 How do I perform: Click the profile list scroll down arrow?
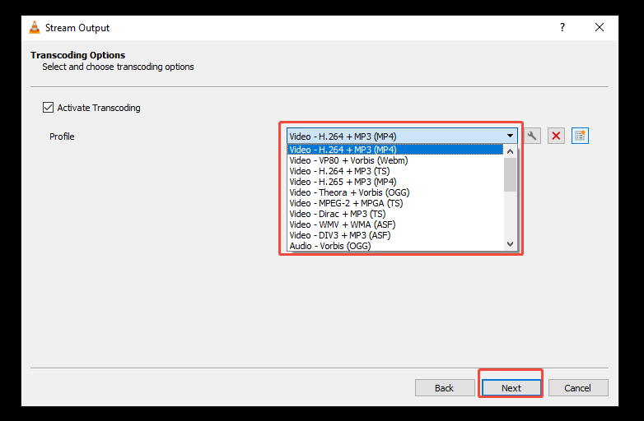pos(510,244)
